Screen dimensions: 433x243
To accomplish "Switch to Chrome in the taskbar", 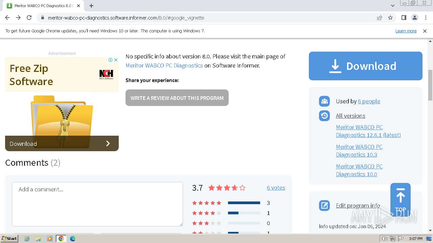I will click(x=61, y=239).
